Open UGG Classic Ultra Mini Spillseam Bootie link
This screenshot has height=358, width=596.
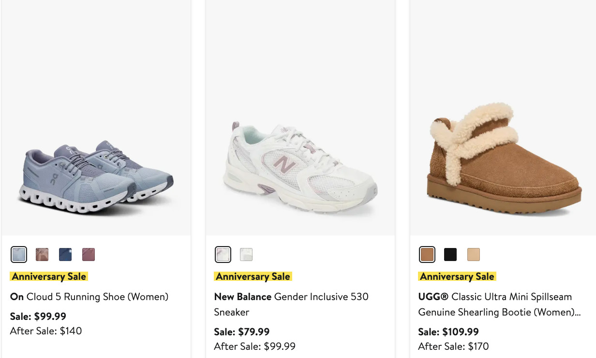pos(498,304)
